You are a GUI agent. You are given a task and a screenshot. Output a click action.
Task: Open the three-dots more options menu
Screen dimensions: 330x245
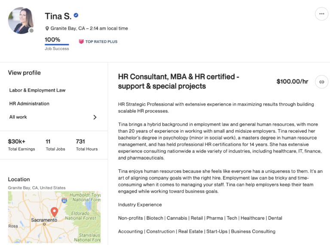[x=321, y=14]
